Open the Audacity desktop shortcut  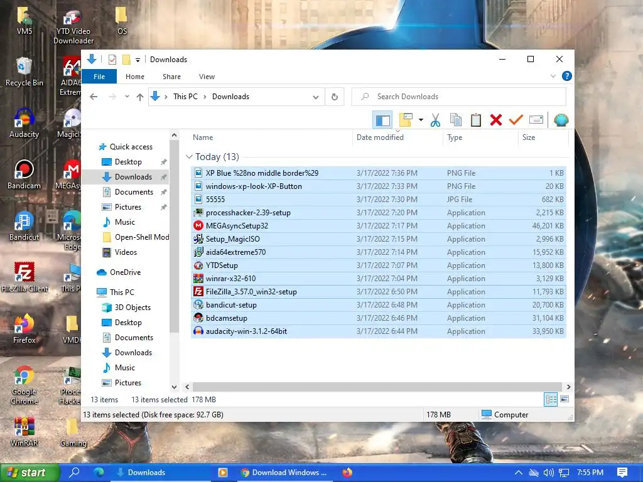coord(24,123)
